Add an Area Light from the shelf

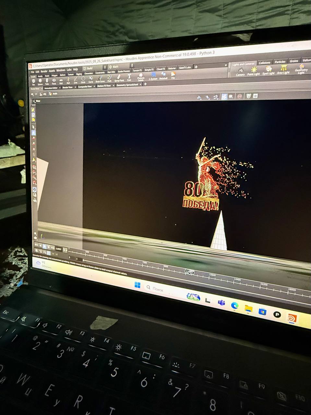tap(283, 70)
